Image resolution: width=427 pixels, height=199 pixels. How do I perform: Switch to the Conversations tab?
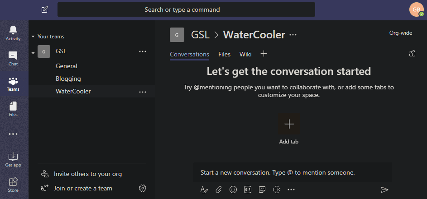coord(189,54)
